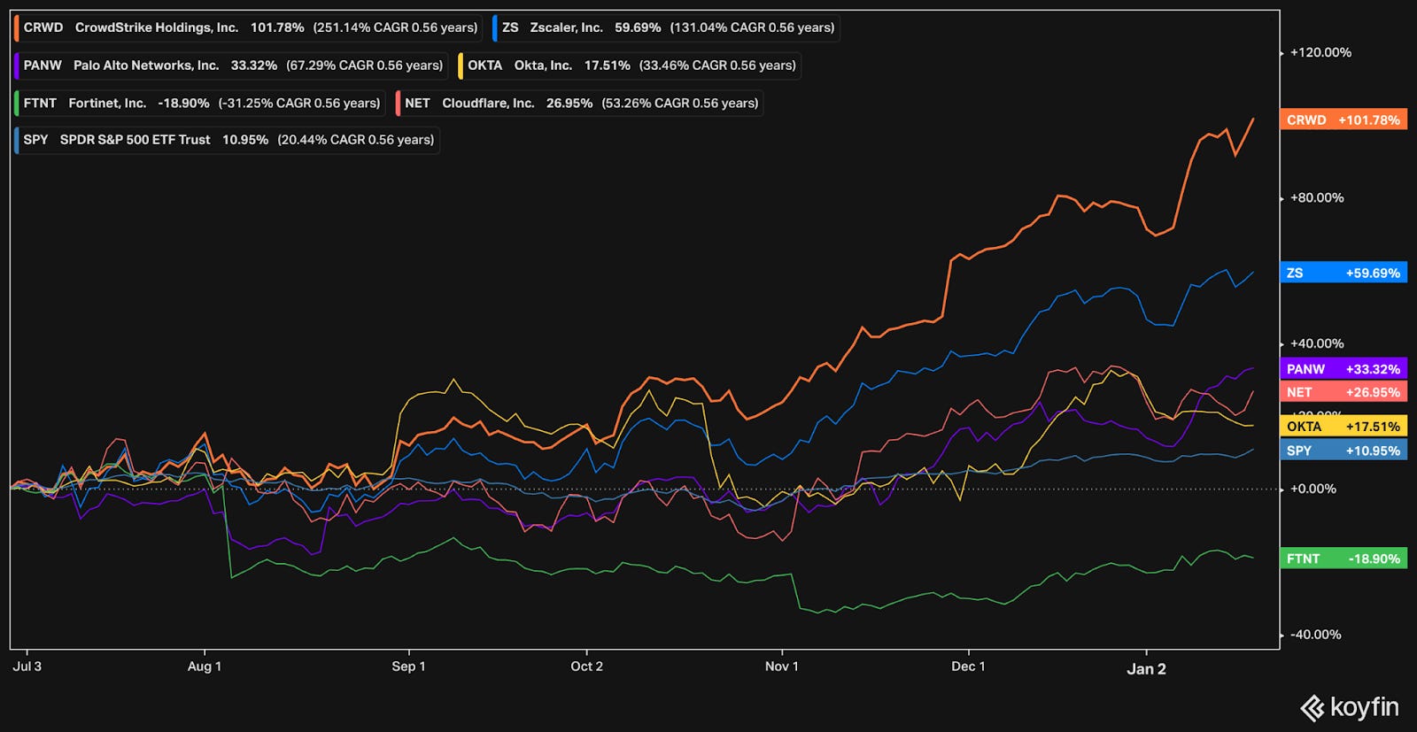Click the Nov 1 date label

(781, 667)
